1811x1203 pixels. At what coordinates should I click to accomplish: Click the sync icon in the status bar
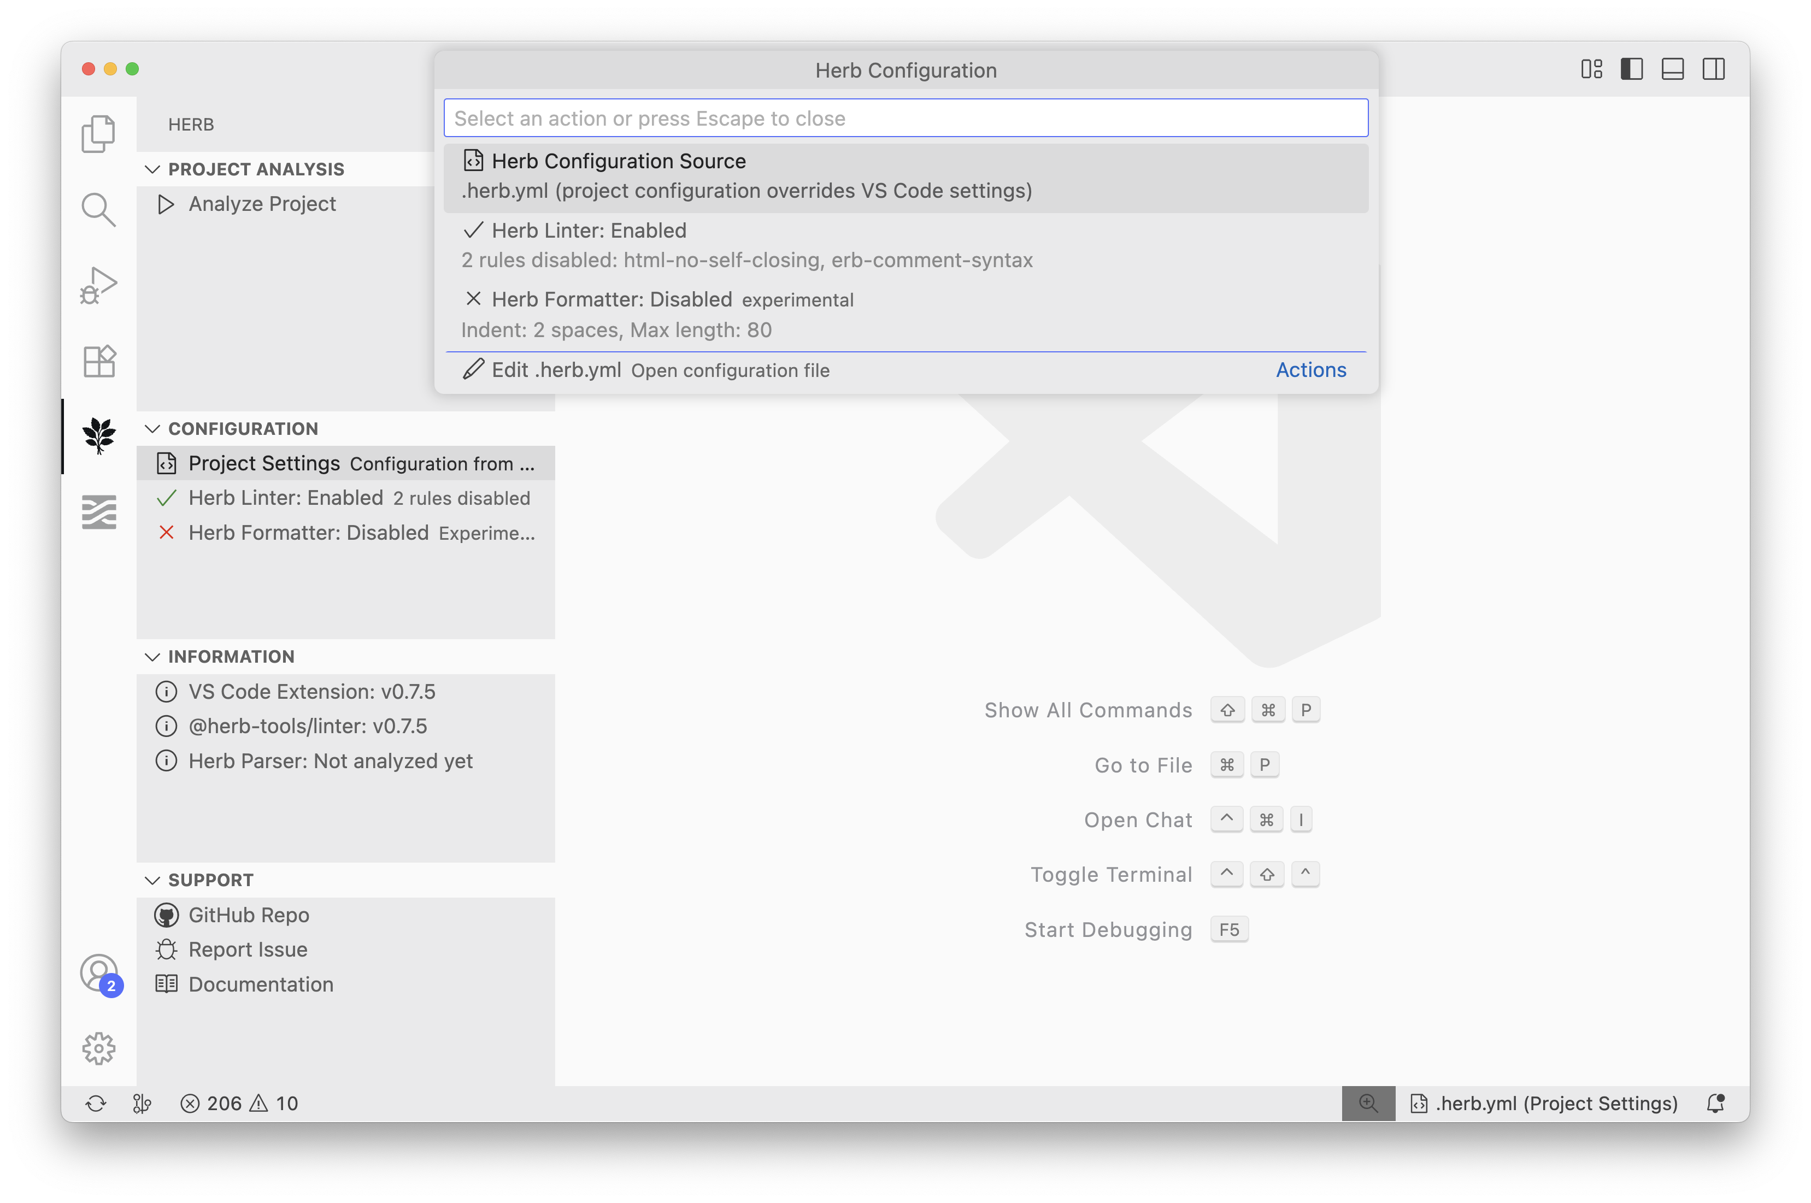[95, 1103]
